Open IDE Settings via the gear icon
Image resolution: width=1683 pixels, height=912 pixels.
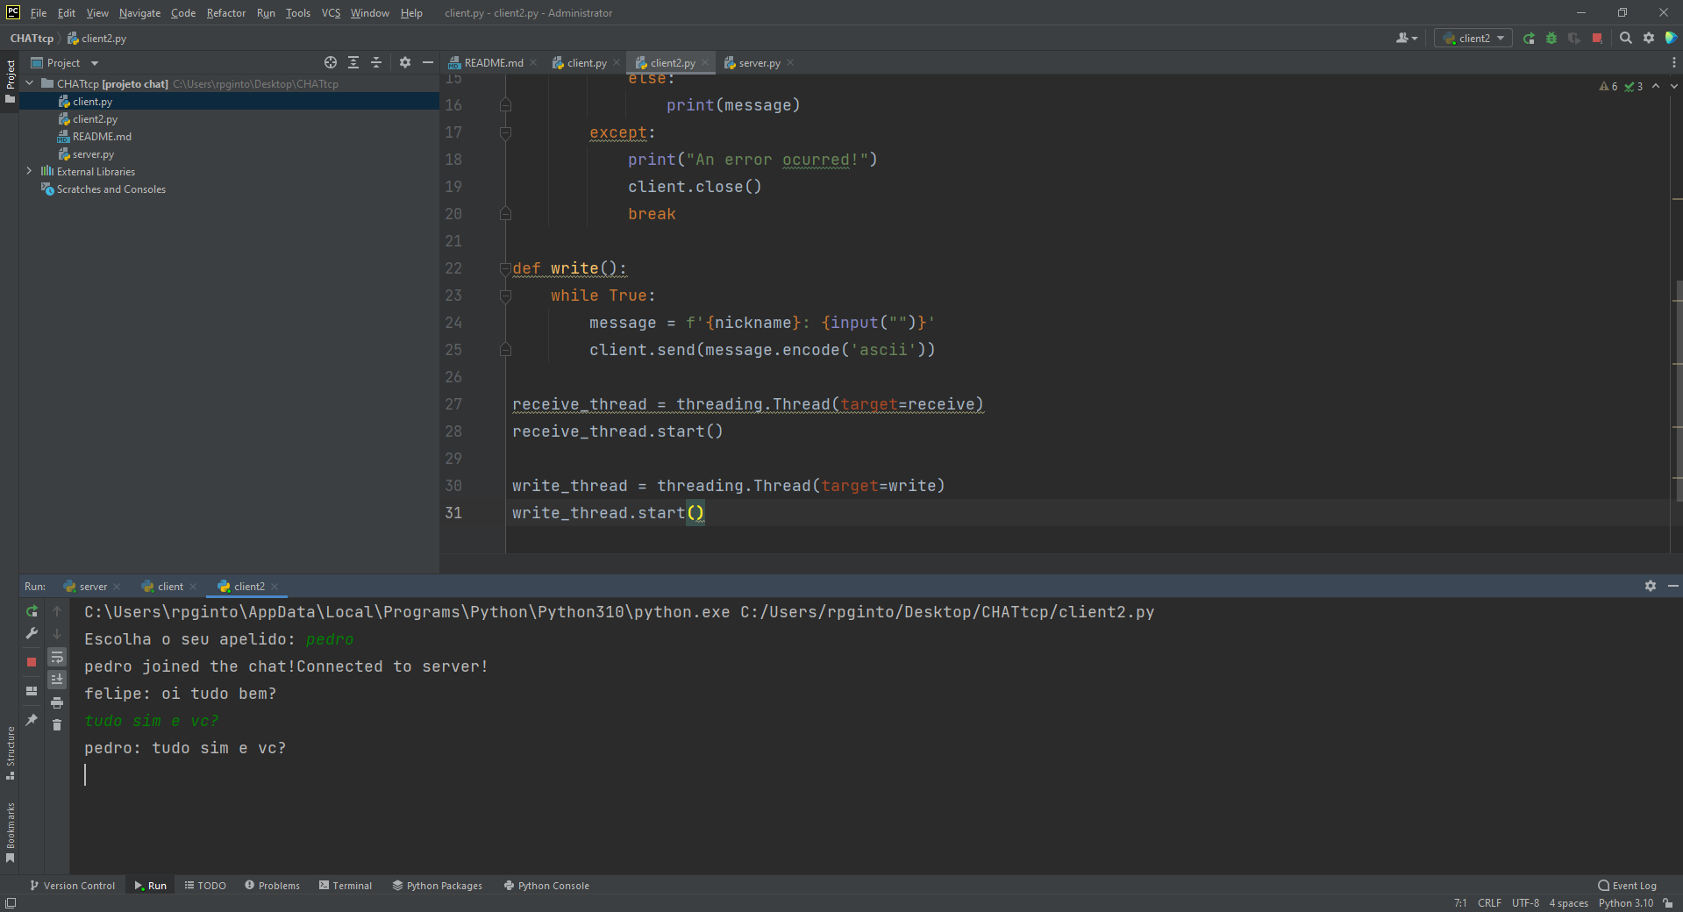pos(1649,38)
